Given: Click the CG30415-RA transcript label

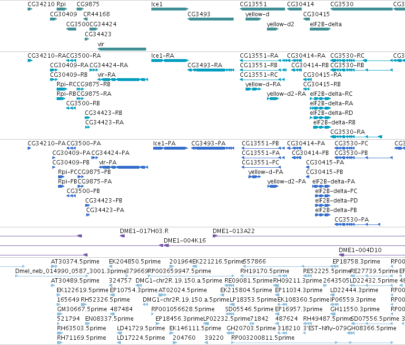Looking at the screenshot, I should pos(322,75).
